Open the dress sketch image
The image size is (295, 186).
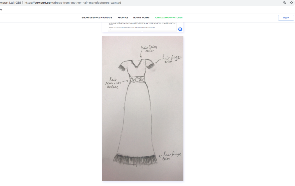coord(143,108)
